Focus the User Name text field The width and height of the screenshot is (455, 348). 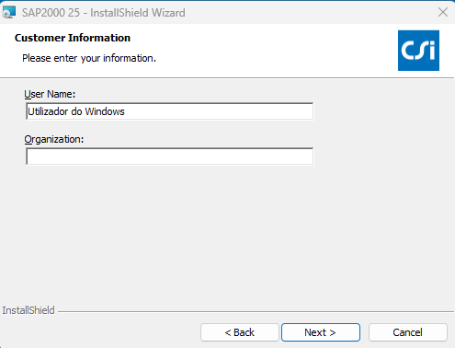click(170, 111)
